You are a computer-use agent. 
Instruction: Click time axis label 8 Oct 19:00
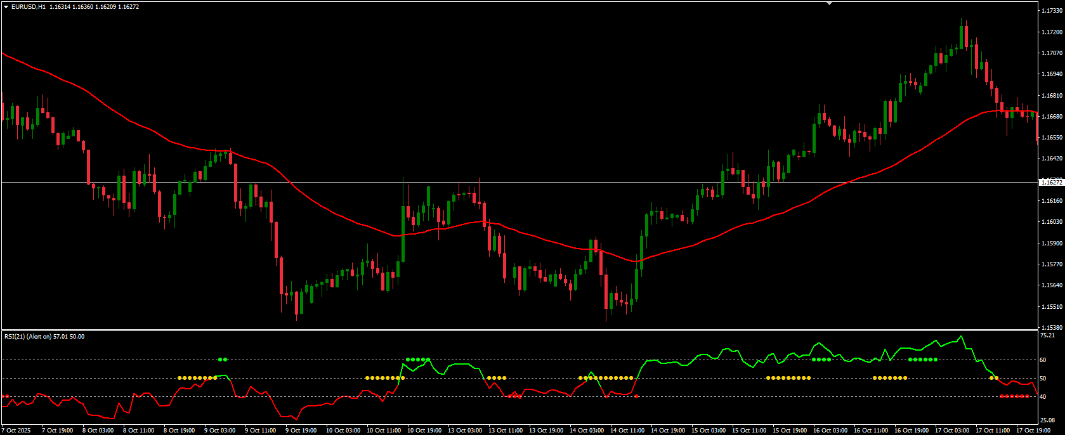[179, 431]
